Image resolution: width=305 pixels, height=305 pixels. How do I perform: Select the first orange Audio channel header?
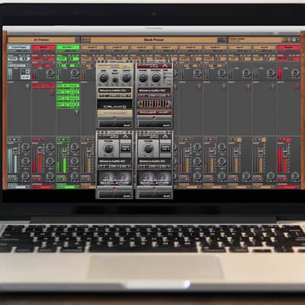pos(92,47)
